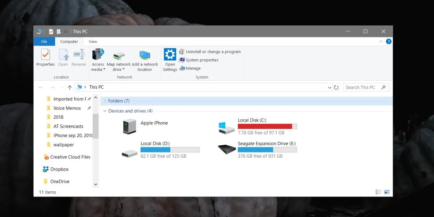Click the red C: drive usage bar
Screen dimensions: 434x217
tap(267, 126)
